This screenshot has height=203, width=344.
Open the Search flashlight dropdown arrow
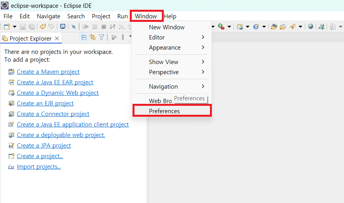point(301,27)
